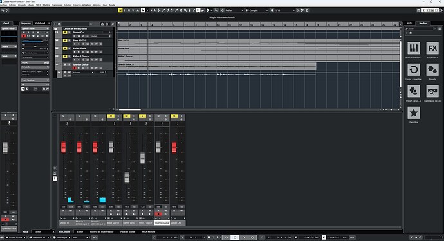Toggle Mute on the Base SINTH track
The height and width of the screenshot is (241, 444).
65,40
